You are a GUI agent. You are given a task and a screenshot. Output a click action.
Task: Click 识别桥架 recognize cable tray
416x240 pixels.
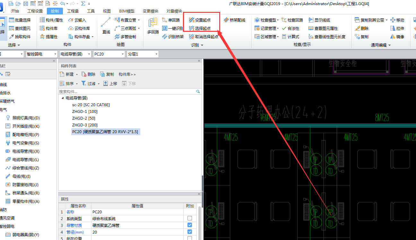pyautogui.click(x=173, y=37)
